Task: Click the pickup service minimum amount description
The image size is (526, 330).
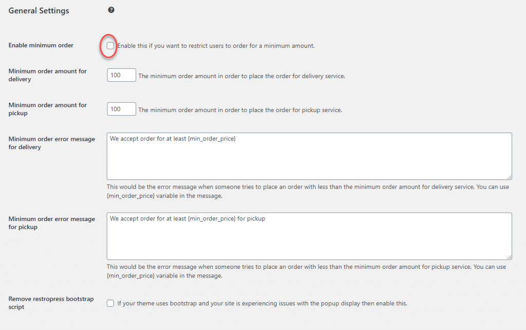Action: point(240,110)
